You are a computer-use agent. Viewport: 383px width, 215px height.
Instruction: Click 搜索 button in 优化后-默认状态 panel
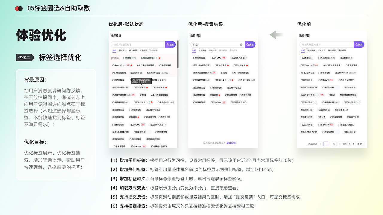click(x=170, y=44)
